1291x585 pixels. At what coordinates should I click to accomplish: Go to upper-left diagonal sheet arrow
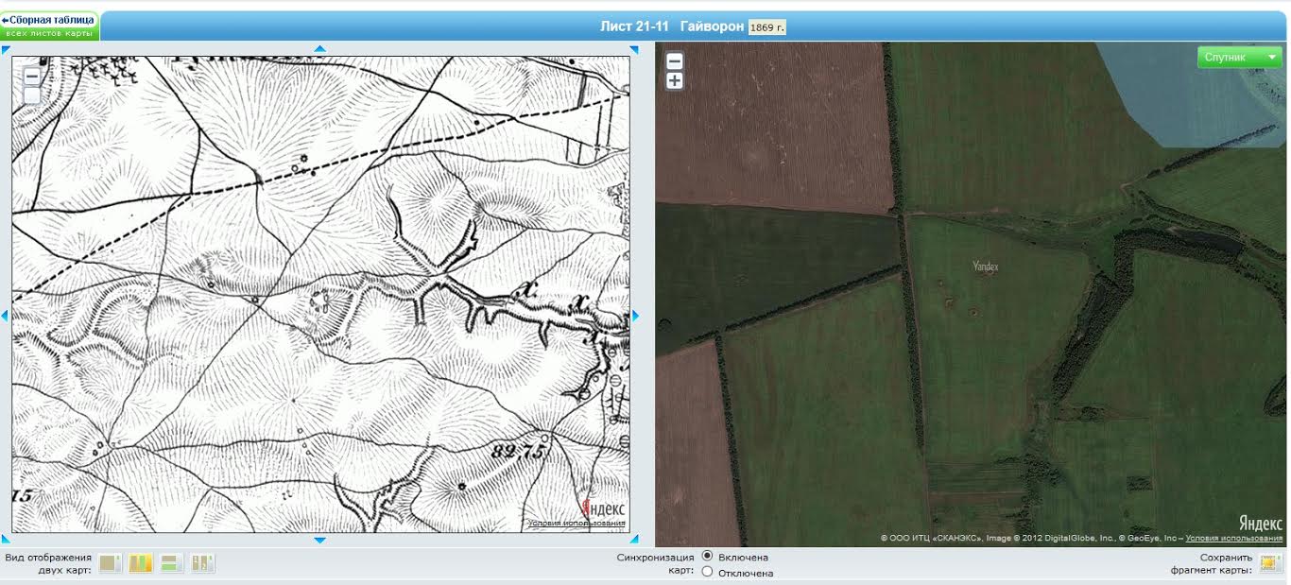point(6,50)
